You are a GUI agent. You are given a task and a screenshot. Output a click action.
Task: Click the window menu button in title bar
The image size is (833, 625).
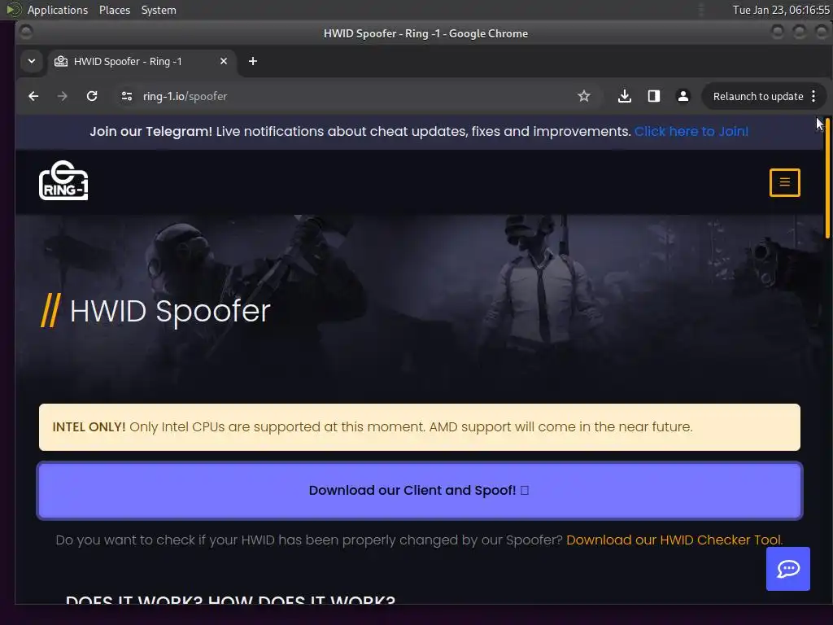point(25,33)
